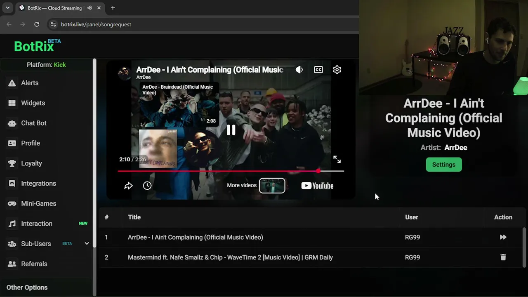
Task: Expand the Sub-Users submenu chevron
Action: click(x=87, y=243)
